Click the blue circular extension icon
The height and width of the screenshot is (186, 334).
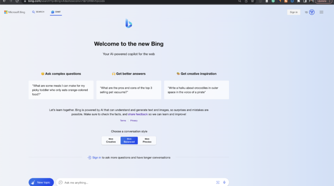(x=292, y=1)
